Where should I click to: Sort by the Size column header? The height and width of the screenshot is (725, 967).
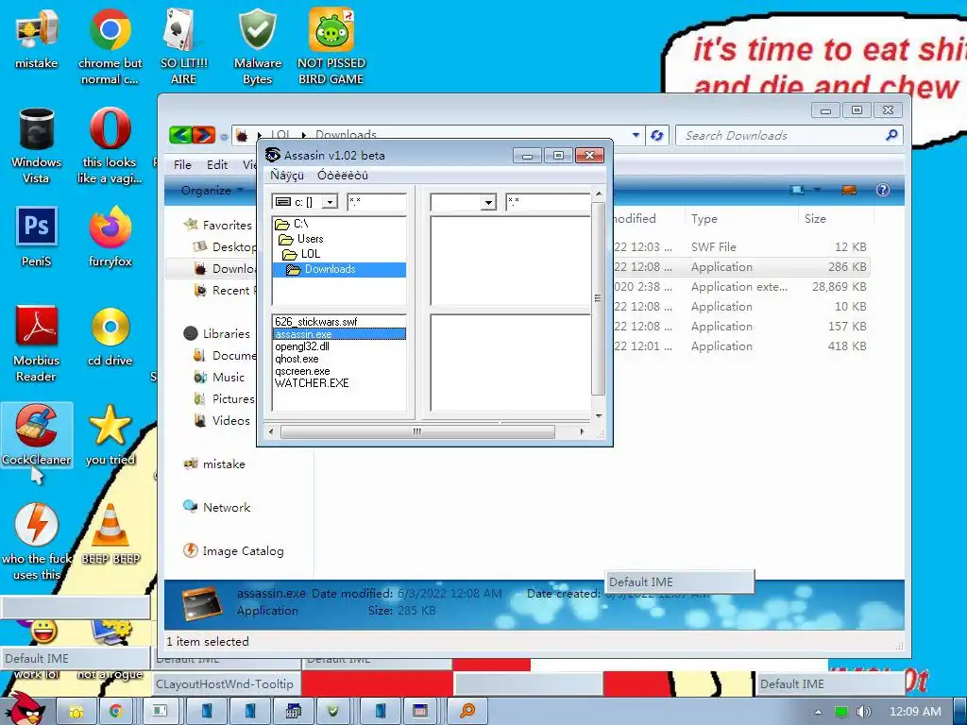coord(836,218)
